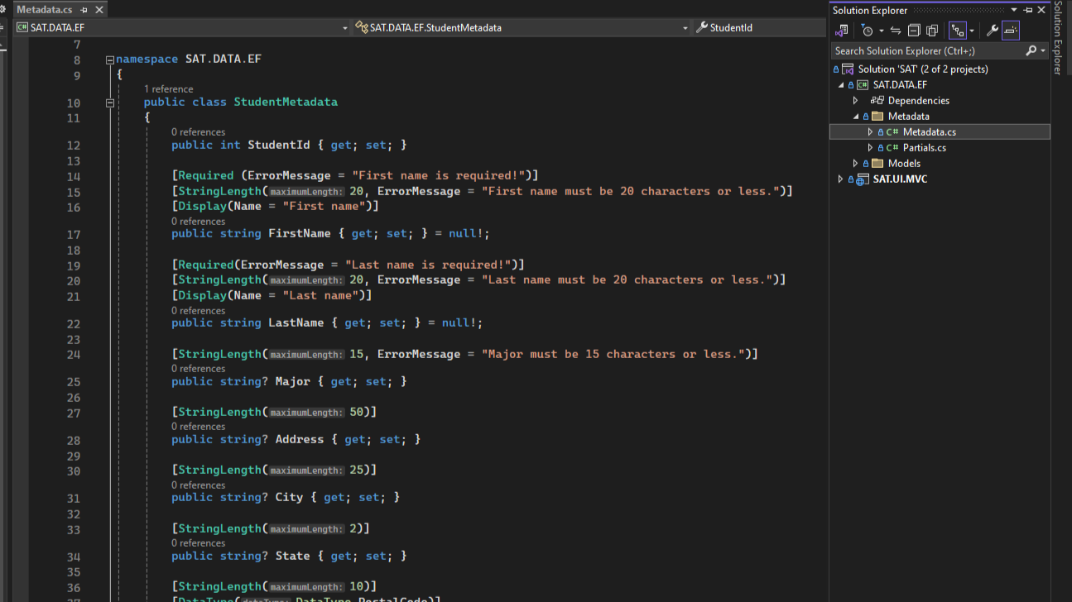
Task: Expand the Partials.cs file node
Action: click(870, 147)
